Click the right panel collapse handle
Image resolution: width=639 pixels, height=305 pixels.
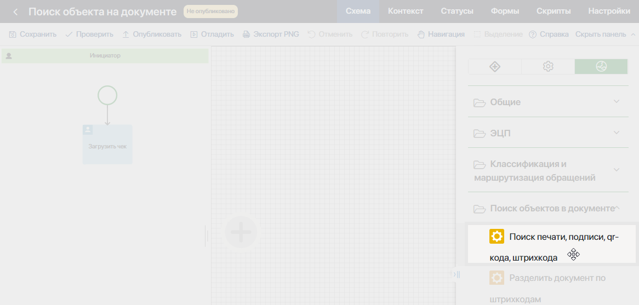coord(457,274)
